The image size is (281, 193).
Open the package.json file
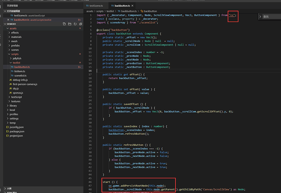[17, 132]
